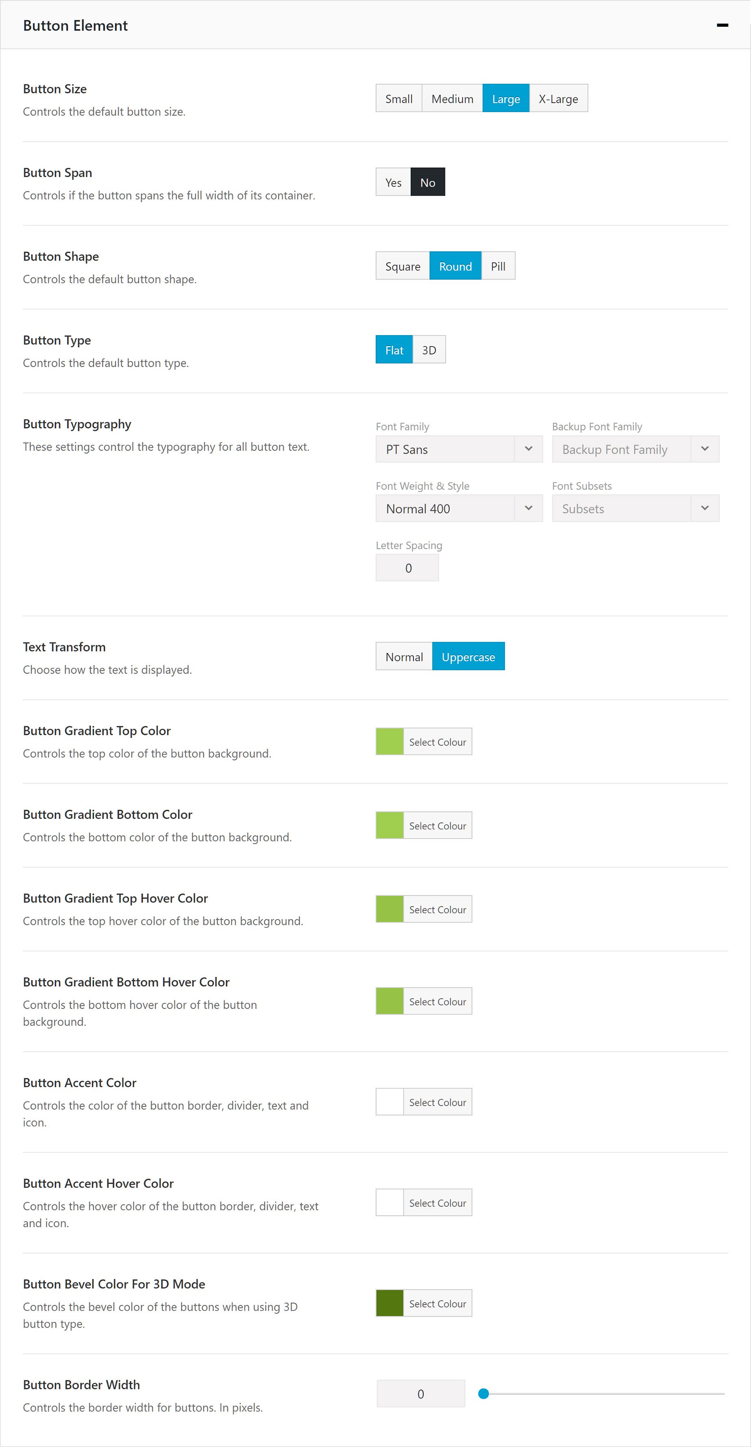Select Pill button shape

498,266
